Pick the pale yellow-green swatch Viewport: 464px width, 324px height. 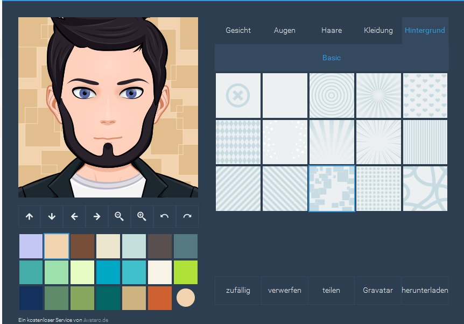[82, 272]
